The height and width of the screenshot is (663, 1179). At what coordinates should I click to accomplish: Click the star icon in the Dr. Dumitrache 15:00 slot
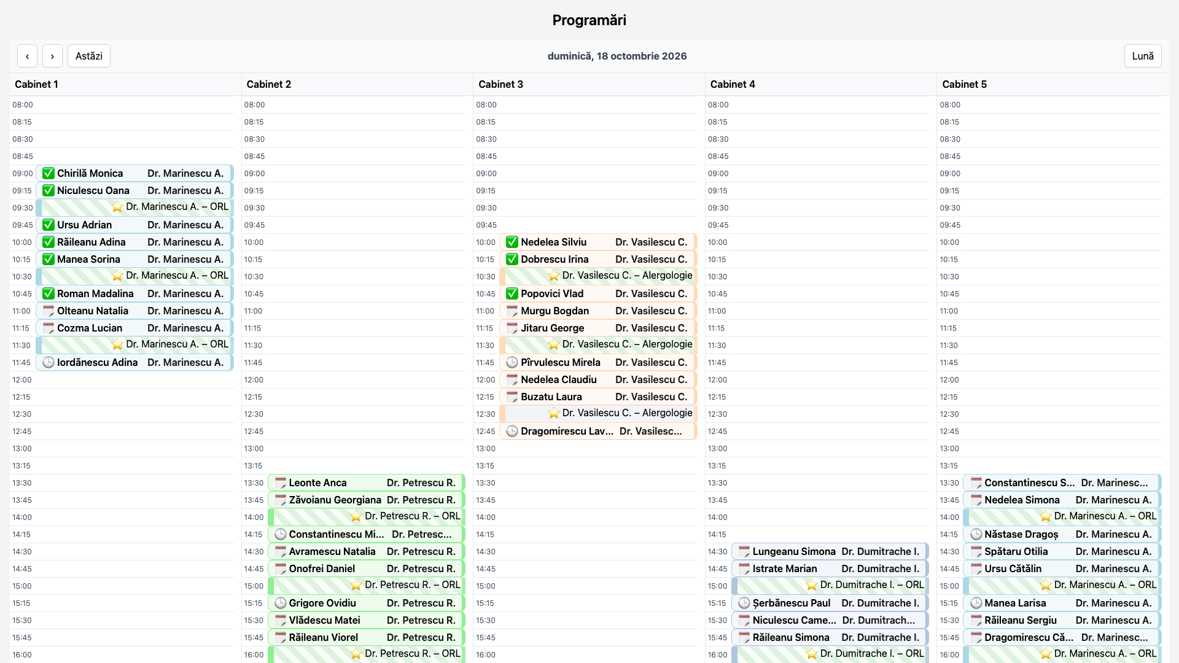tap(812, 585)
